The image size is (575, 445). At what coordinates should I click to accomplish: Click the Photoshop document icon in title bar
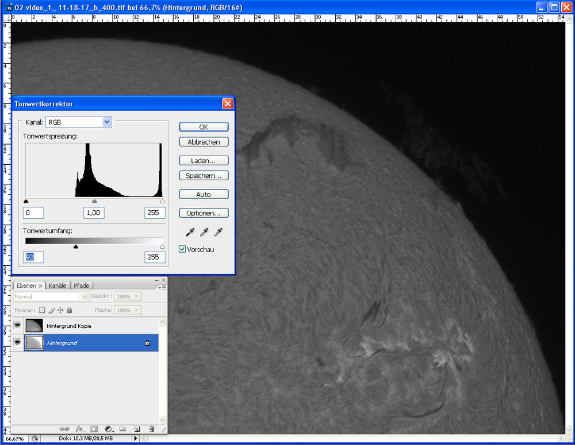[x=9, y=7]
